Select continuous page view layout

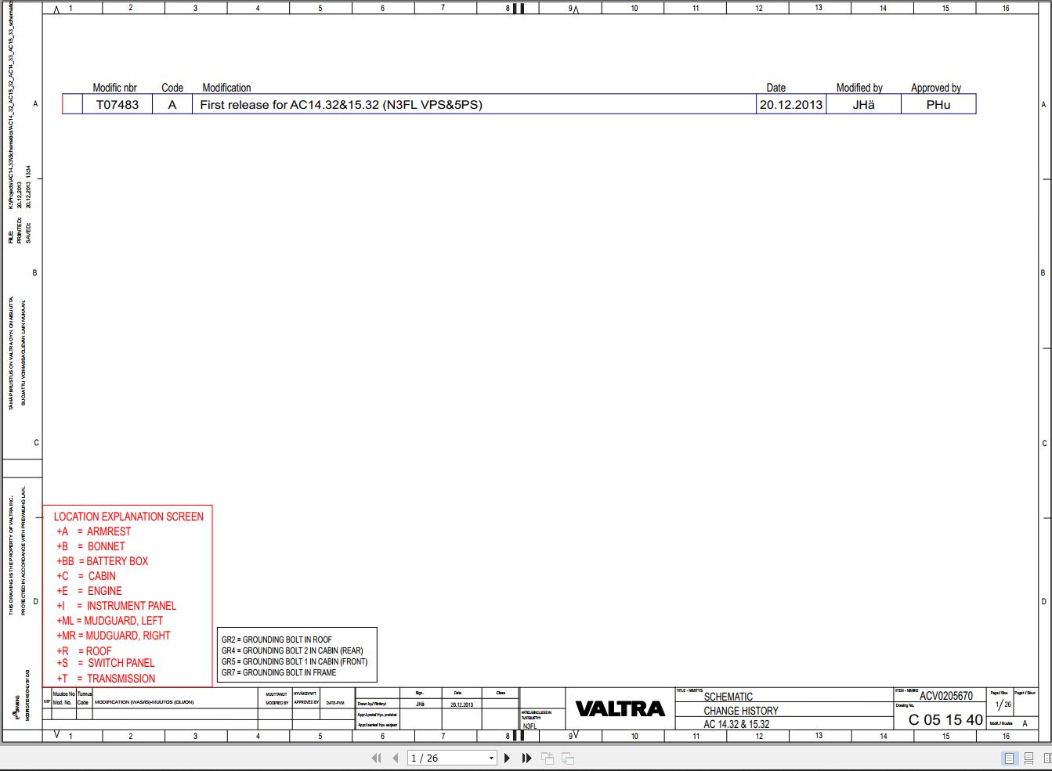1029,758
